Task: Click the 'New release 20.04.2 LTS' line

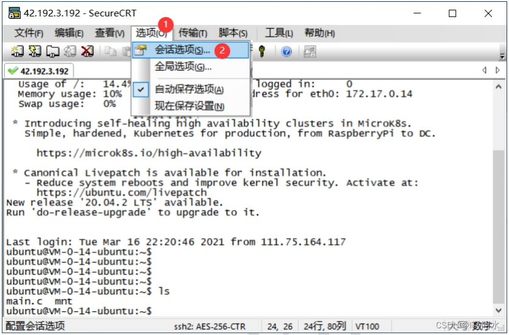Action: click(114, 203)
